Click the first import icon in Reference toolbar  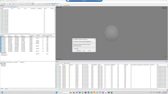click(1, 7)
